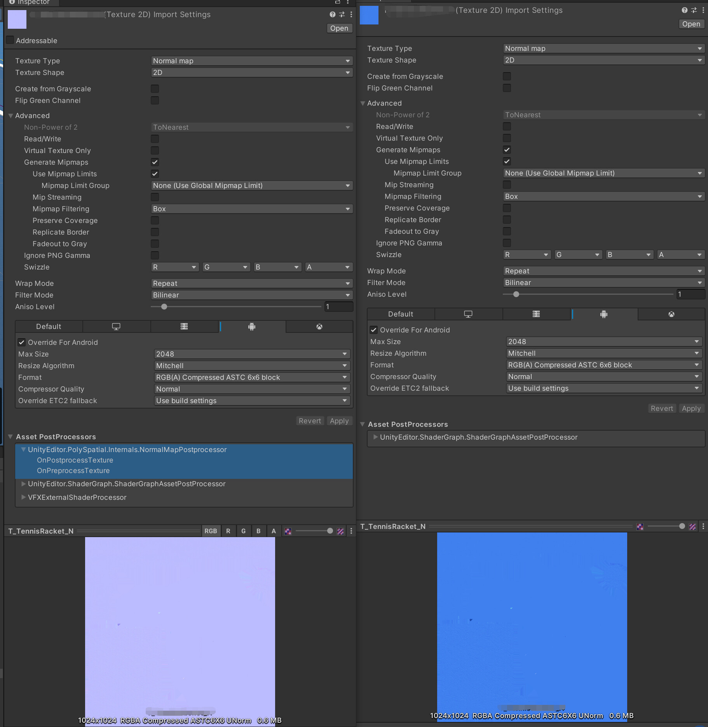Toggle the alpha checkerboard icon in preview toolbar
The image size is (708, 727).
pyautogui.click(x=341, y=531)
